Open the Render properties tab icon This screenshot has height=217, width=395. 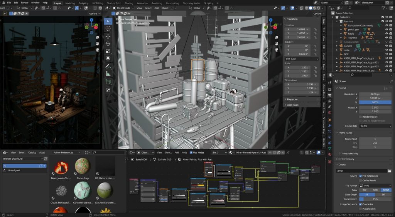[x=330, y=89]
